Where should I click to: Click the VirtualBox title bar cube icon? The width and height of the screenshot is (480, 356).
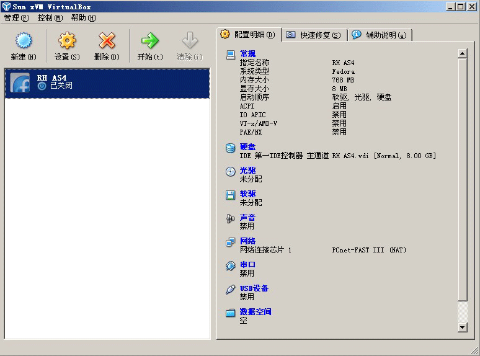click(x=6, y=6)
